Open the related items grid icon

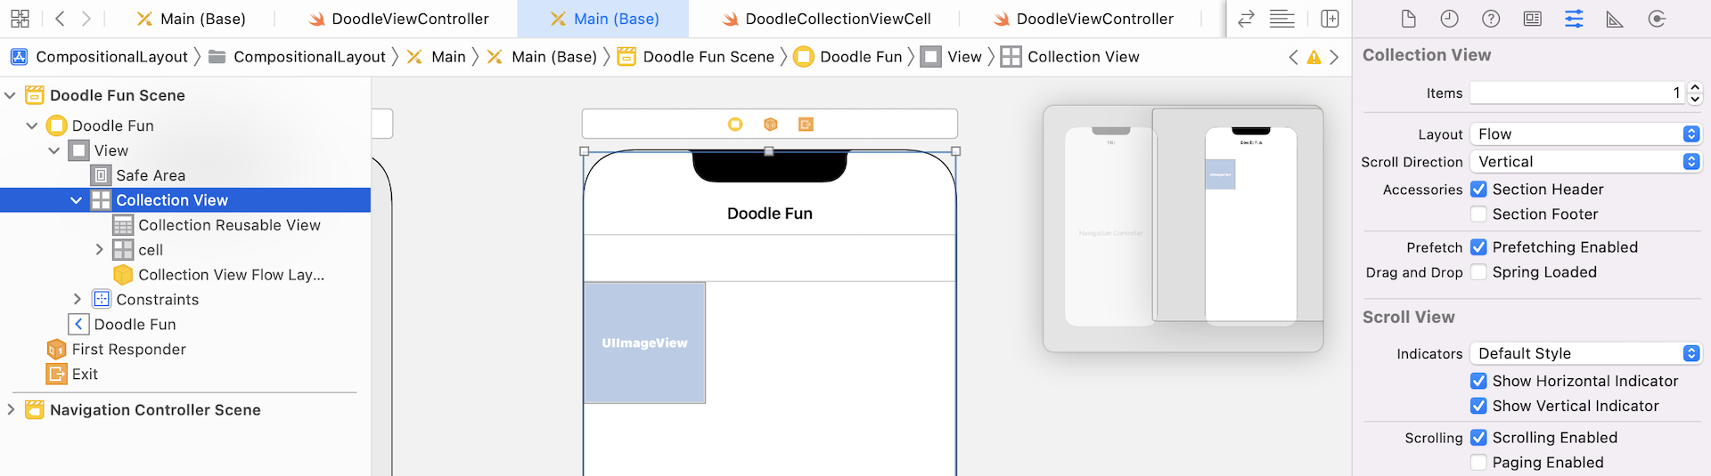(x=20, y=19)
